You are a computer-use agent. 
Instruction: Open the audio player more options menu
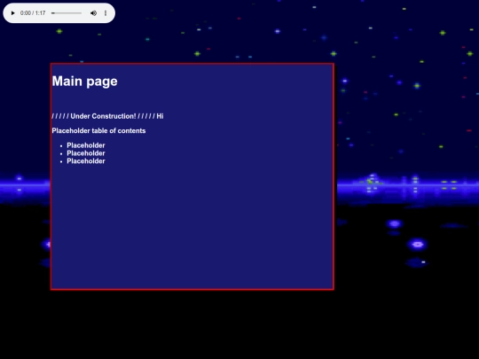click(106, 13)
